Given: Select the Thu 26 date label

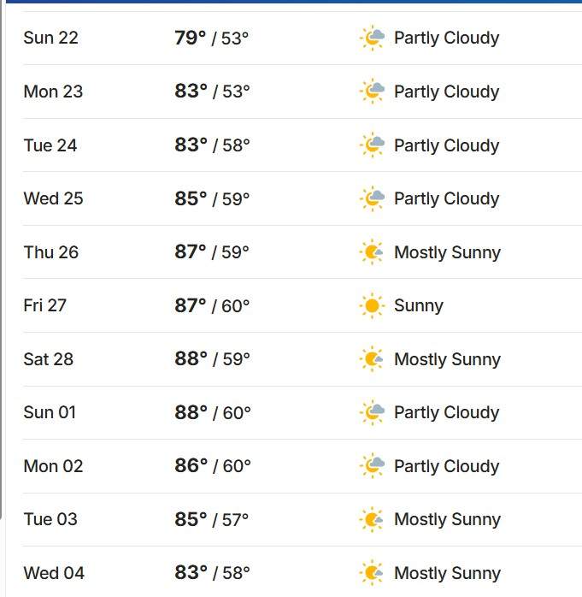Looking at the screenshot, I should coord(51,252).
